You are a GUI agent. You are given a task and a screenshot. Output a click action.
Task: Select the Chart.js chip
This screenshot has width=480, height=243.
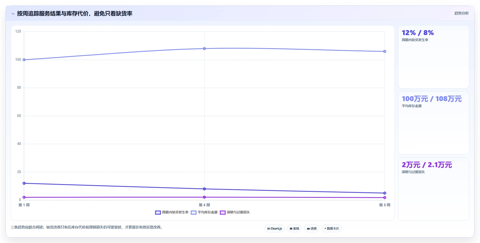pos(275,228)
